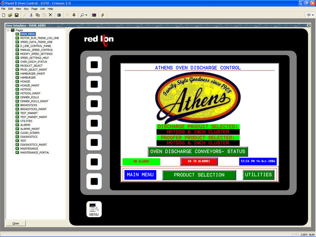This screenshot has width=316, height=237.
Task: Click the UTILITIES button on the display
Action: (259, 175)
